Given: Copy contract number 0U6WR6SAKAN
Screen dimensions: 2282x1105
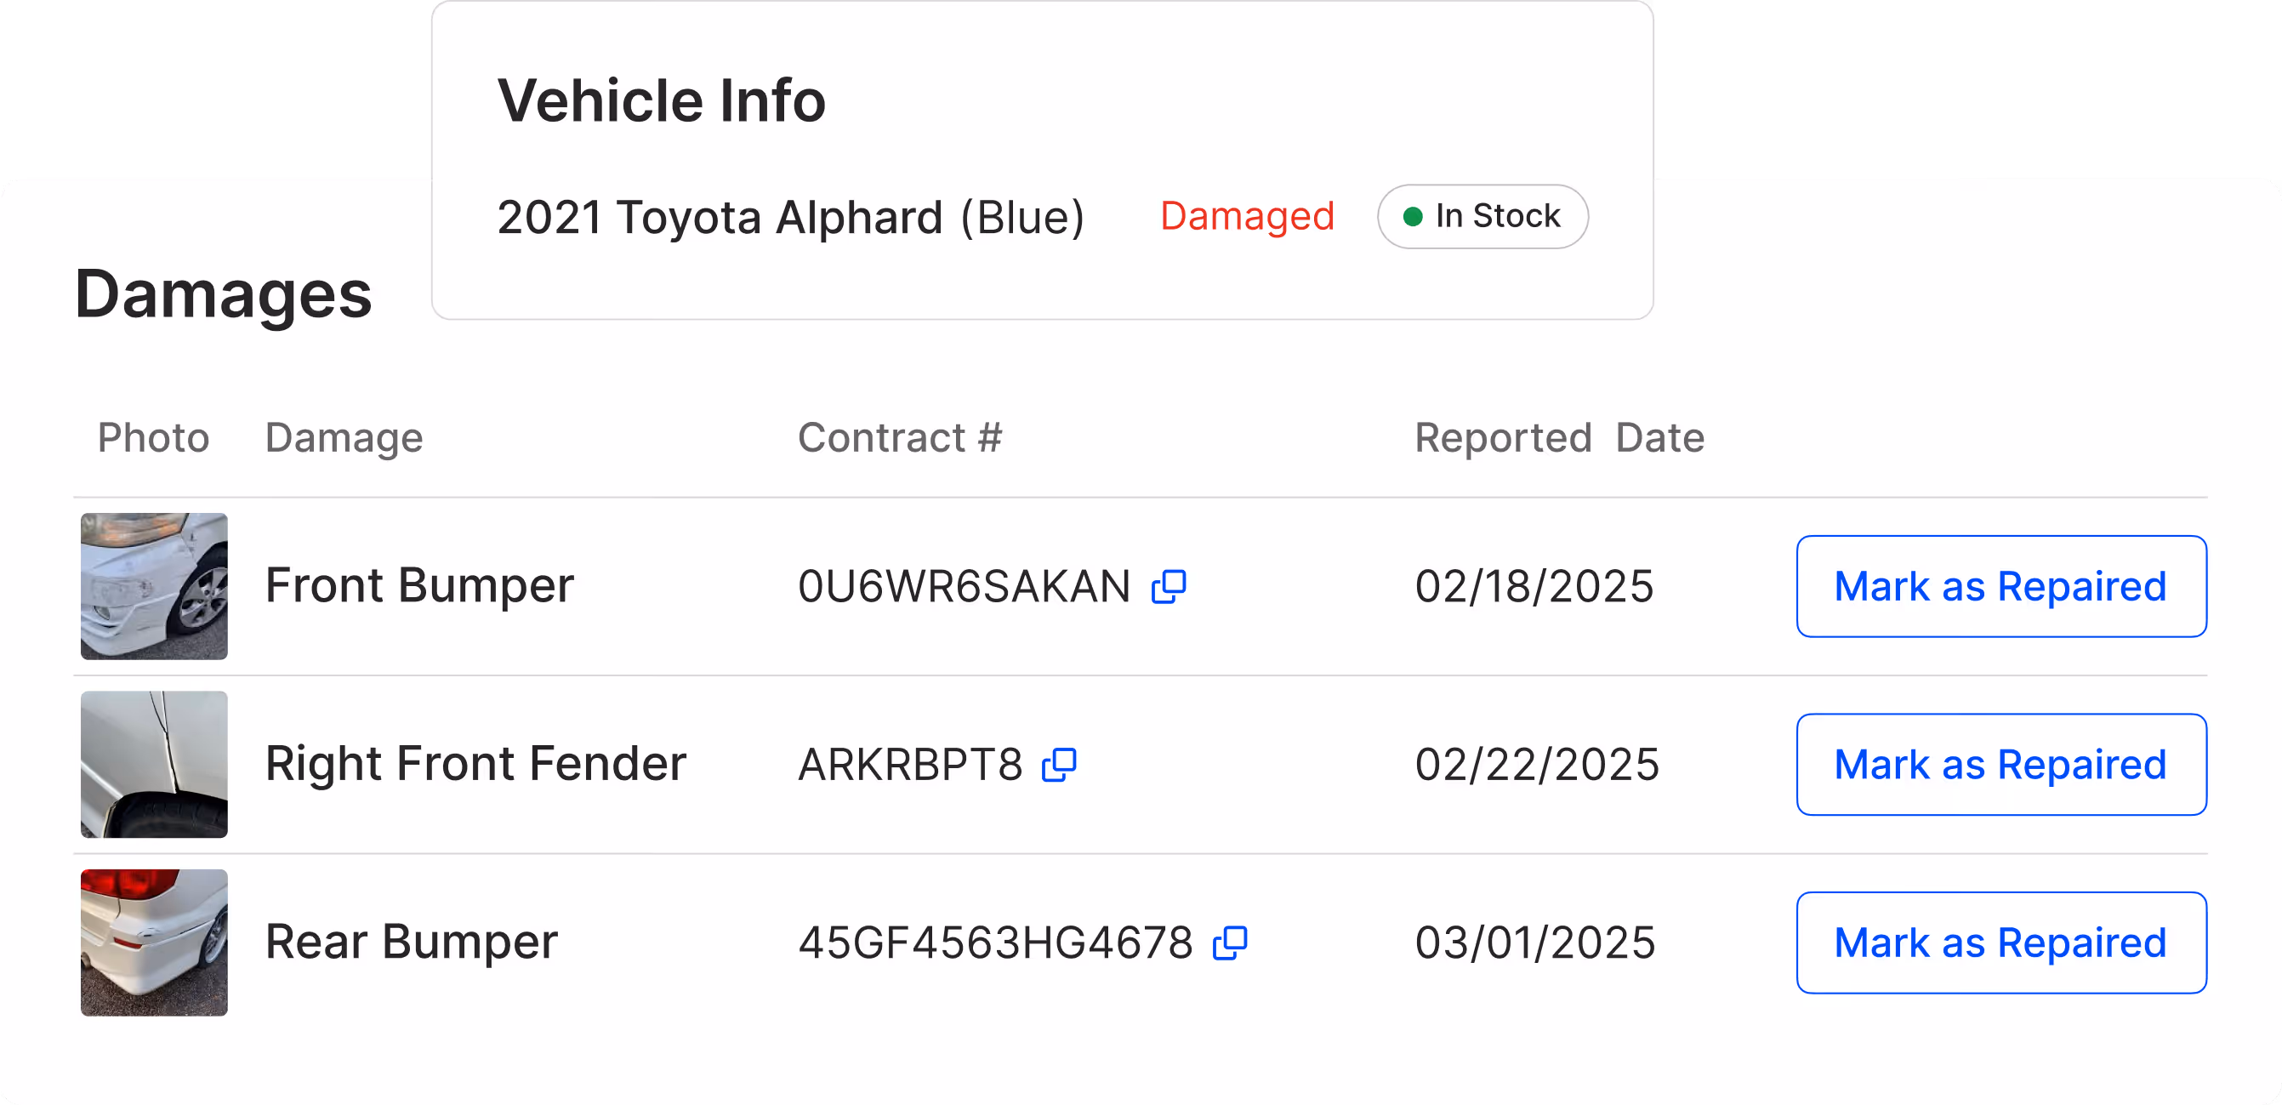Looking at the screenshot, I should (x=1169, y=587).
